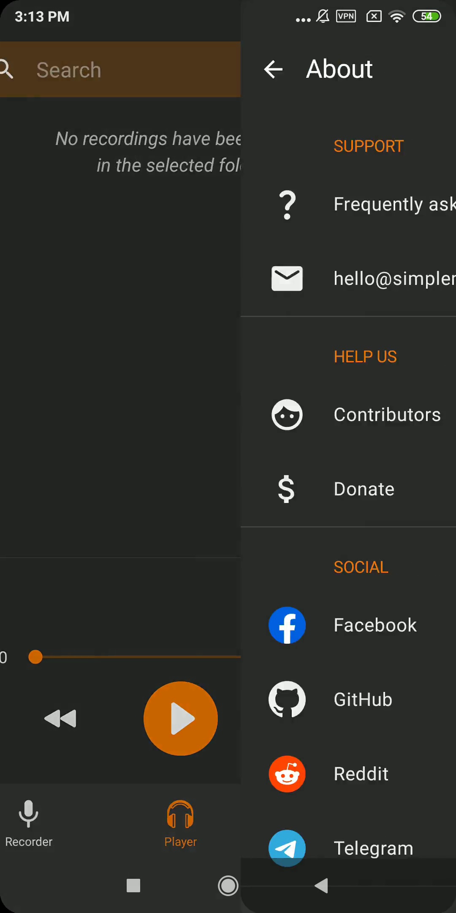456x913 pixels.
Task: Open the Reddit logo icon
Action: (x=287, y=774)
